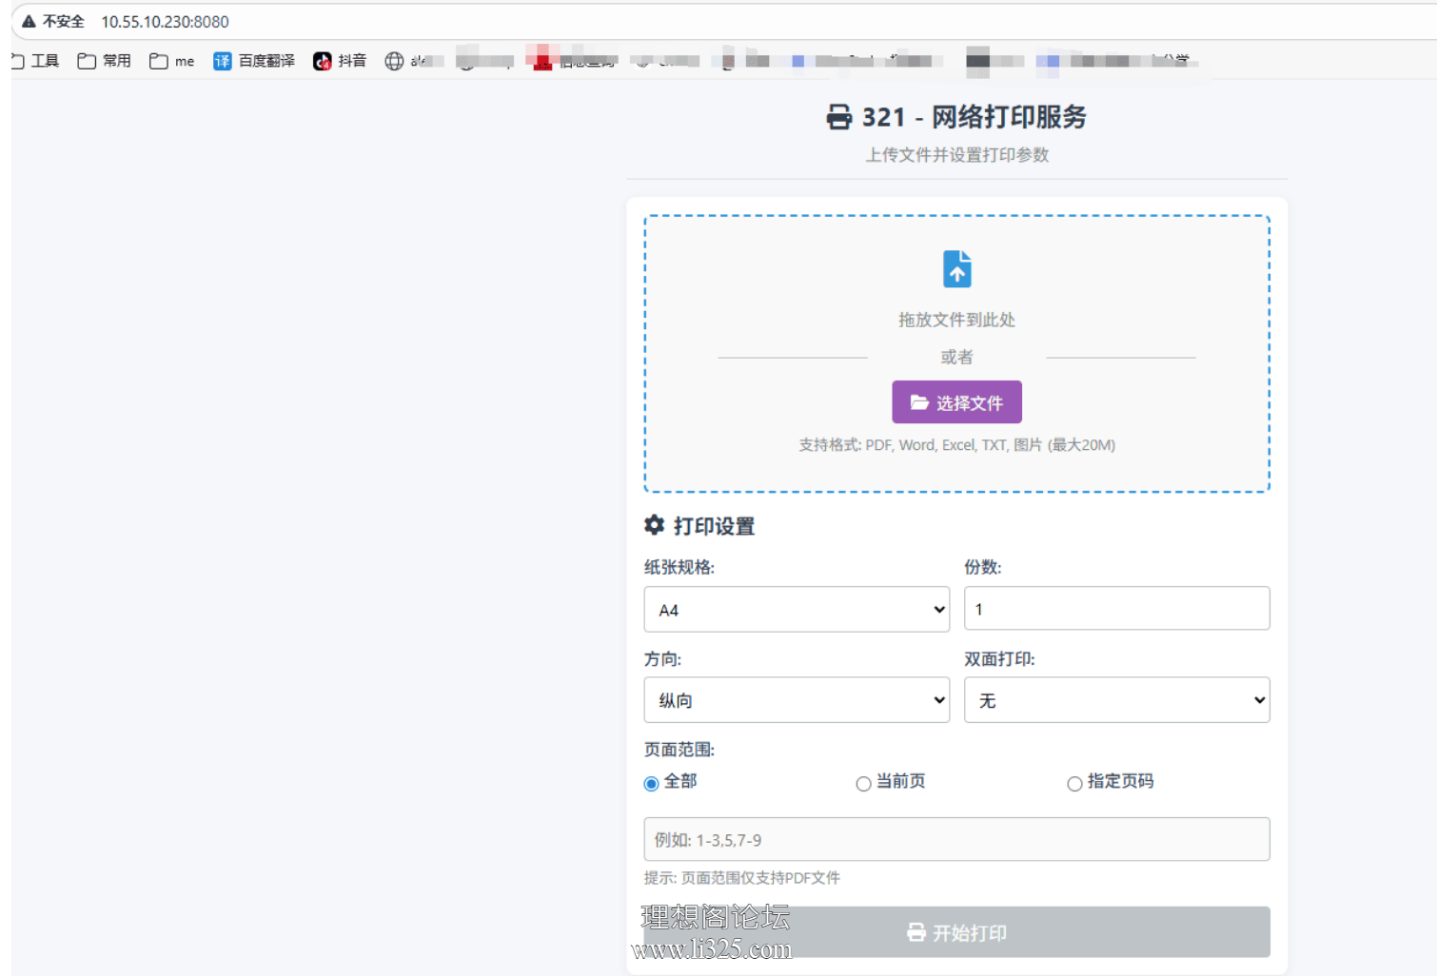Click the printer icon beside the 321 title
Screen dimensions: 1437x976
tap(839, 117)
